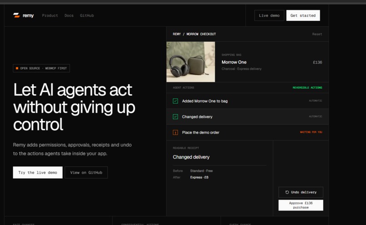
Task: Click the Automatic label on Changed delivery row
Action: point(315,116)
